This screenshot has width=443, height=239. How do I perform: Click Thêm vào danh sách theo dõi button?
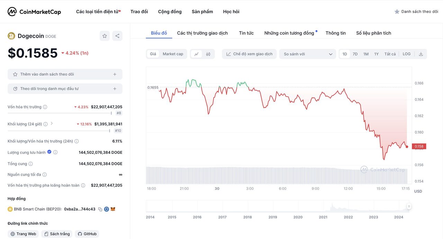click(x=65, y=74)
